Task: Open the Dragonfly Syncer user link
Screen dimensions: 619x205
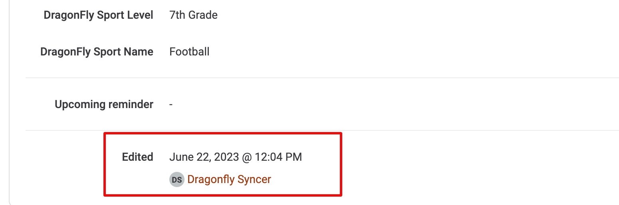Action: click(229, 179)
